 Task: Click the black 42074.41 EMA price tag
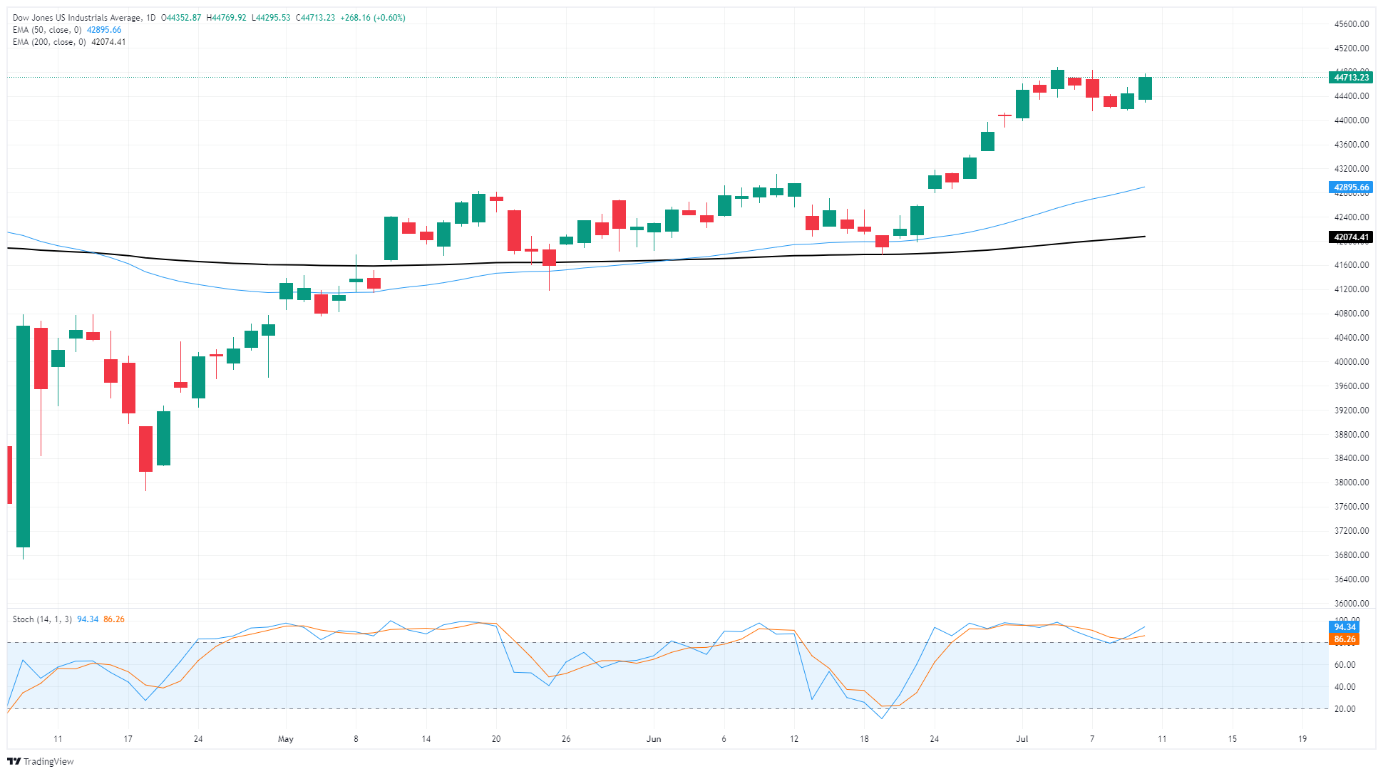tap(1351, 237)
